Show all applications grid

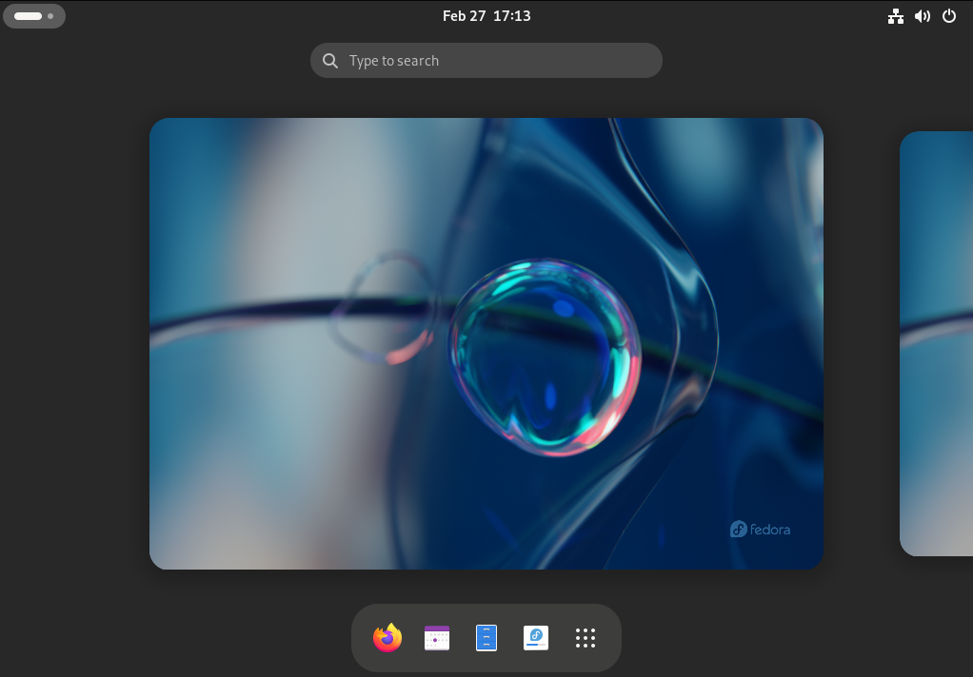[x=586, y=638]
